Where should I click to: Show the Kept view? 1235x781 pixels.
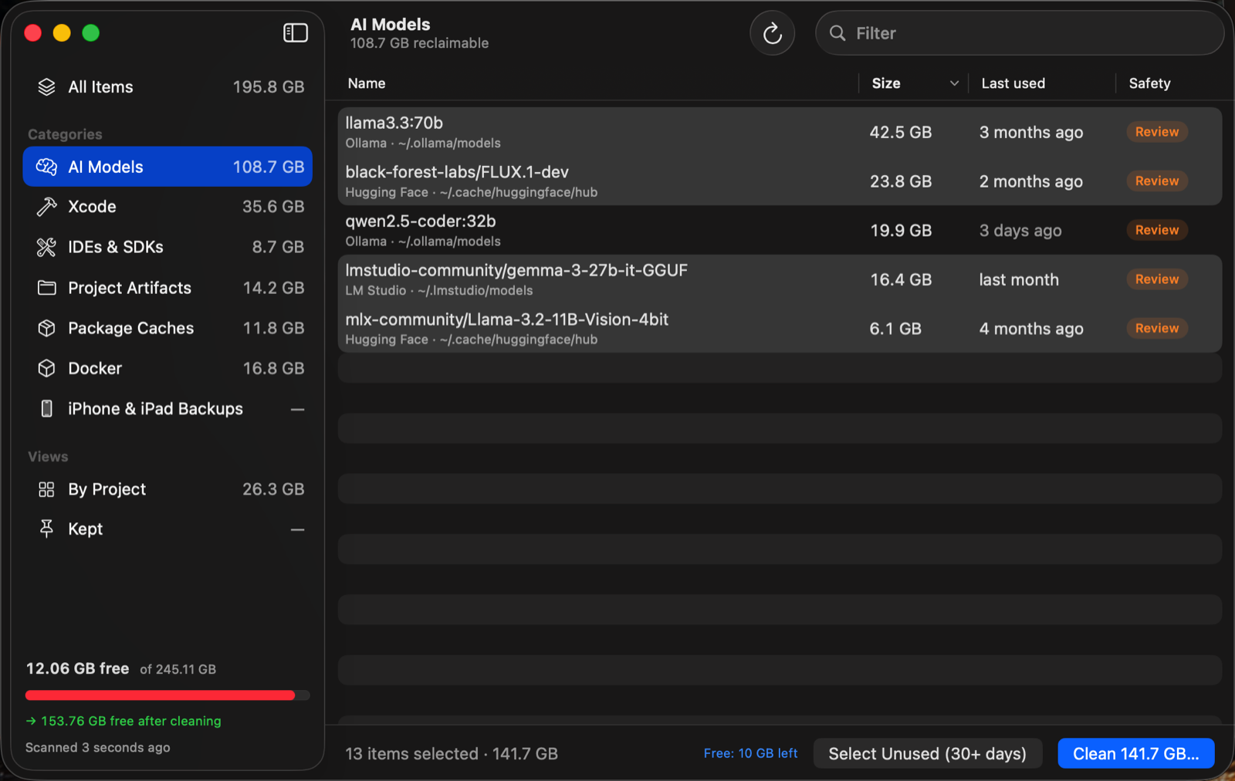click(167, 529)
